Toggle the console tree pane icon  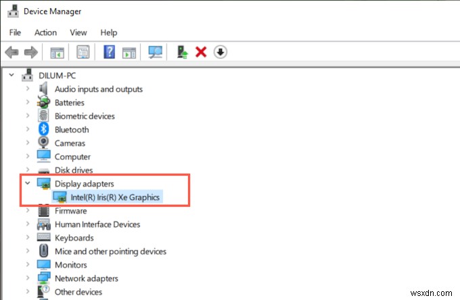click(x=57, y=53)
